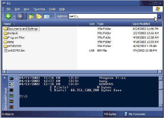Click the Inetpub folder icon
164x118 pixels.
click(x=5, y=33)
